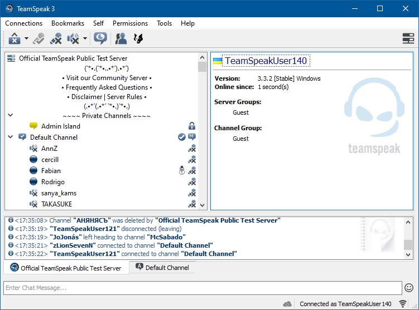Screen dimensions: 419x310
Task: Click Rodrigo's blue status orb
Action: 33,182
